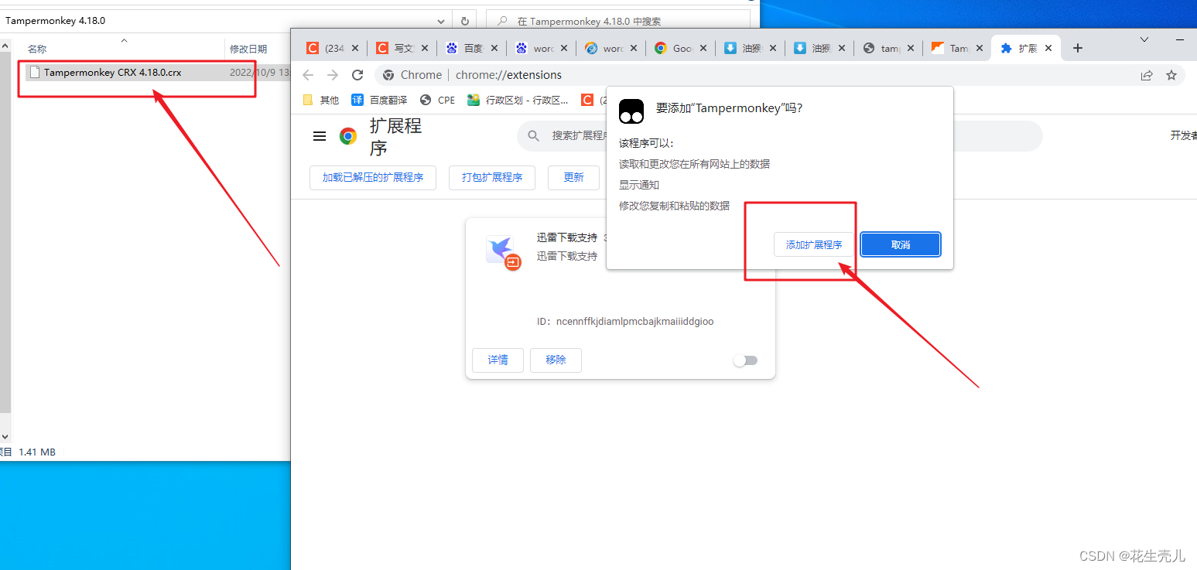Click the 添加扩展程序 button in dialog

pyautogui.click(x=813, y=244)
